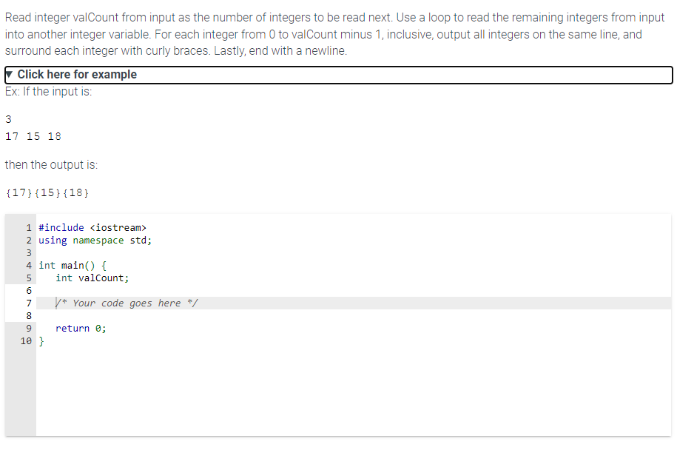Click the "Ex: If the input is:" text
The image size is (677, 450).
point(47,91)
